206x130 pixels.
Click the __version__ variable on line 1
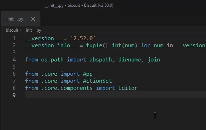click(43, 38)
